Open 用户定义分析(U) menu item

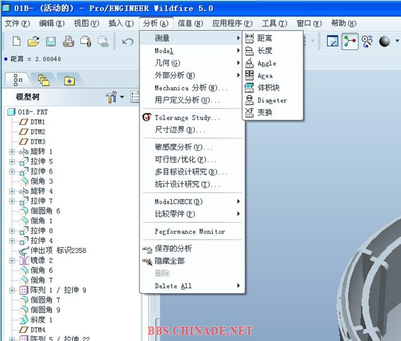pos(192,100)
